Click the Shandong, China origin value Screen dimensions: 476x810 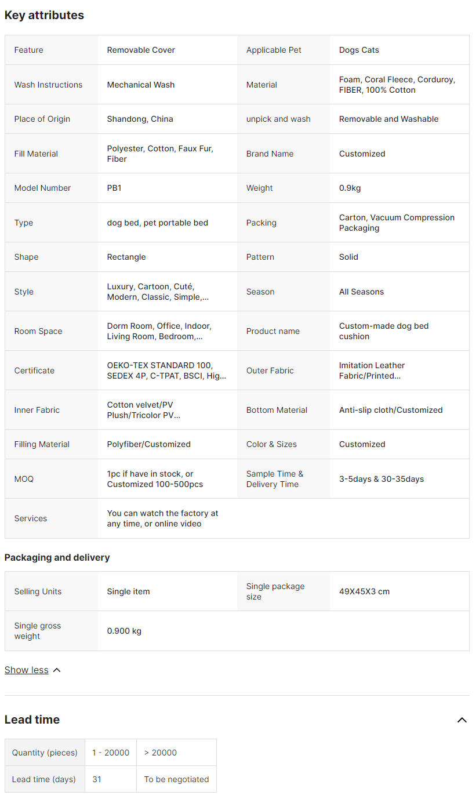tap(140, 119)
